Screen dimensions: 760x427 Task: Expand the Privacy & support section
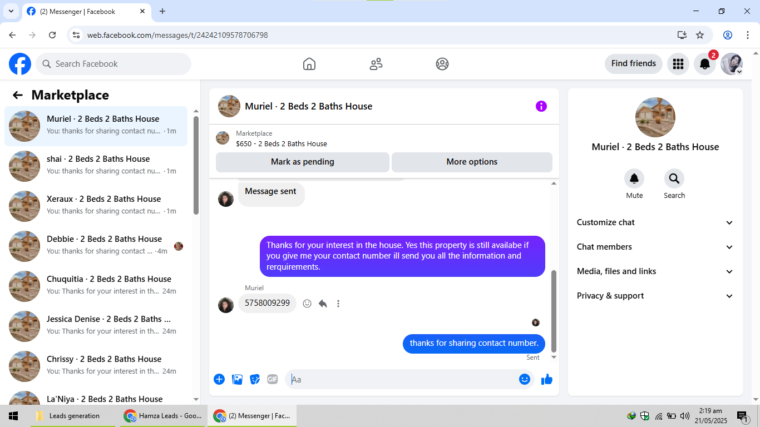[655, 296]
